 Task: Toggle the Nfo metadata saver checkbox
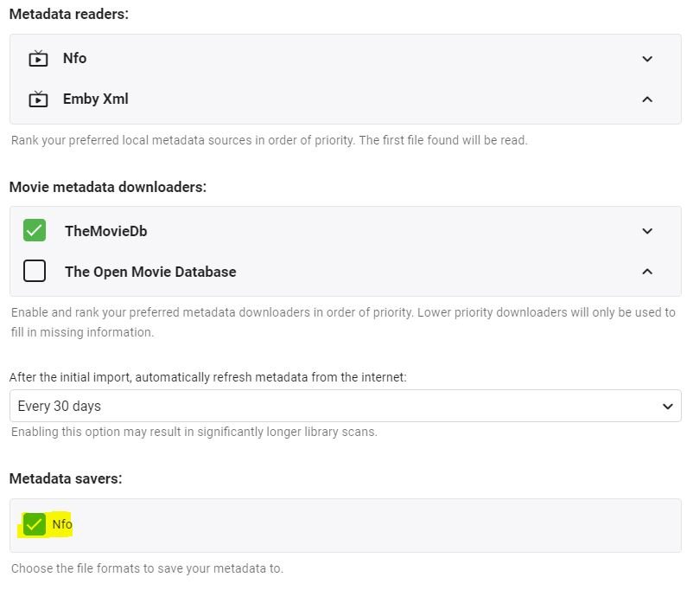point(35,524)
